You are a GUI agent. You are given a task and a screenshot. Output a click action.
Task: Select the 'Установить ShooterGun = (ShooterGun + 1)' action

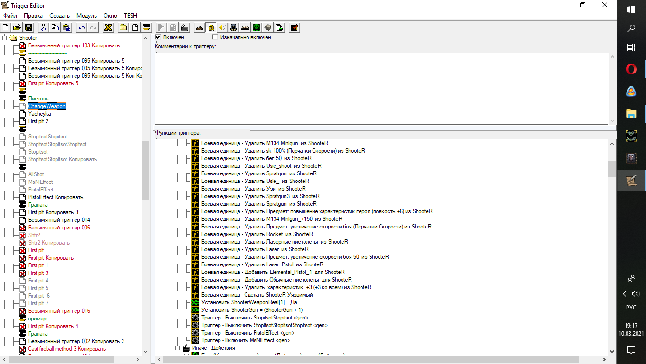coord(252,310)
